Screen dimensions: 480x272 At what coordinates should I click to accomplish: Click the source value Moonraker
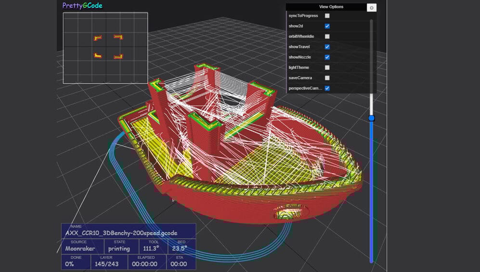(x=80, y=248)
